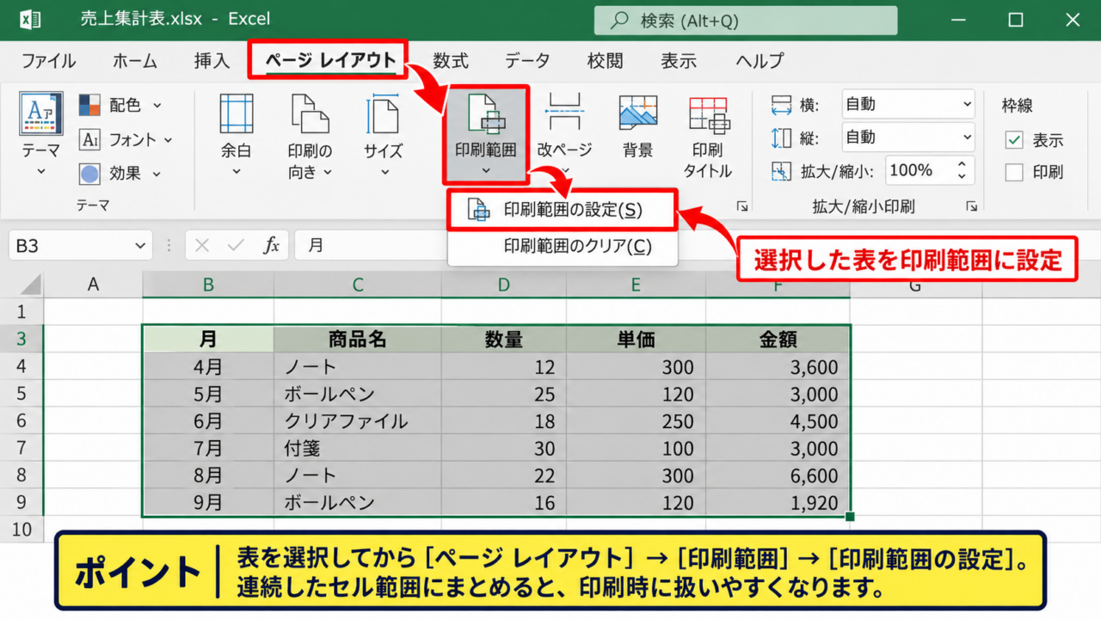This screenshot has width=1101, height=619.
Task: Click the 金額 header cell
Action: point(778,340)
